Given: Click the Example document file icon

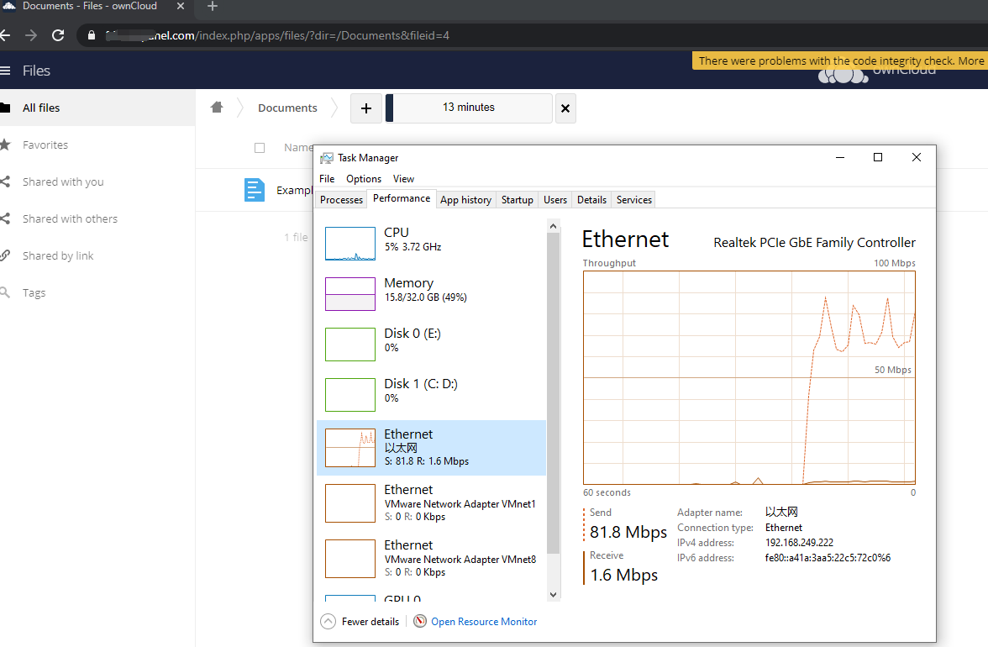Looking at the screenshot, I should [x=254, y=190].
